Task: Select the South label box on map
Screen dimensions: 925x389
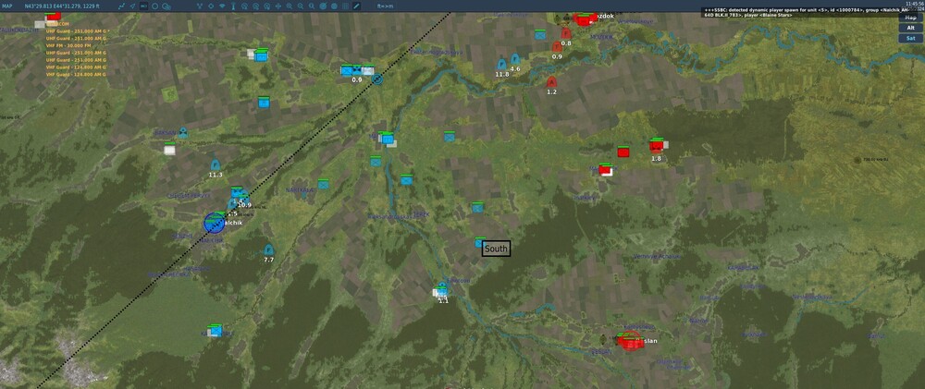Action: (x=496, y=249)
